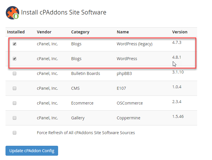This screenshot has width=212, height=160.
Task: Click the Coppermine name entry
Action: click(128, 118)
